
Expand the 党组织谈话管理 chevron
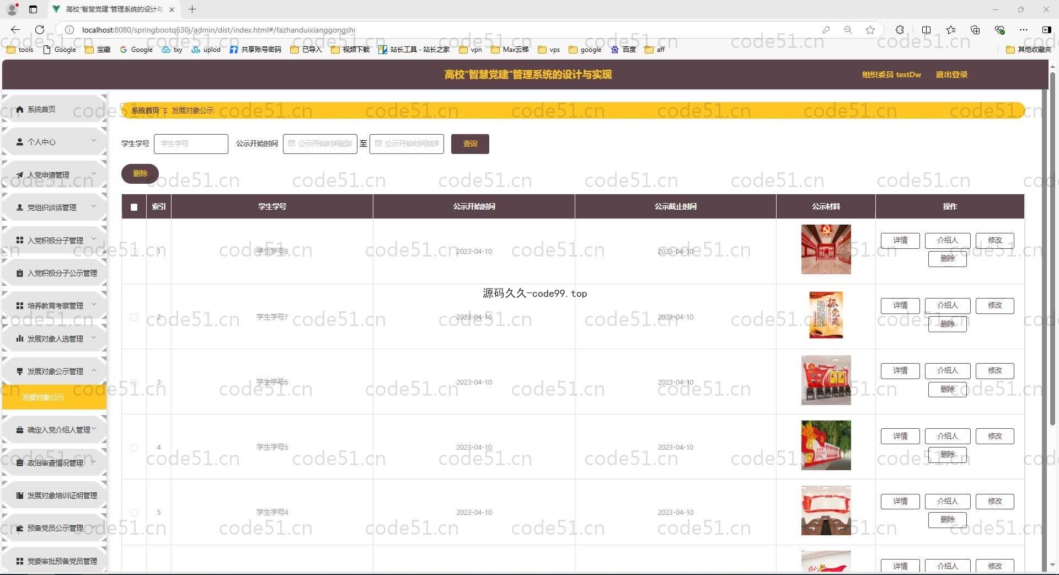[94, 206]
